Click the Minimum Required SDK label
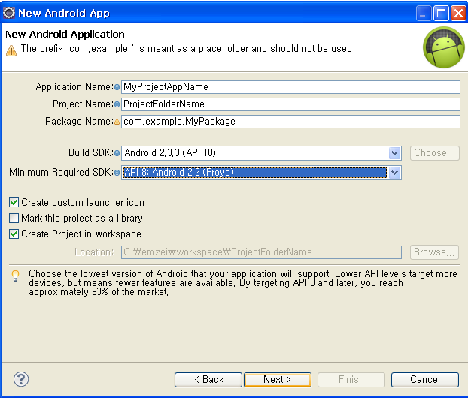 [x=61, y=173]
